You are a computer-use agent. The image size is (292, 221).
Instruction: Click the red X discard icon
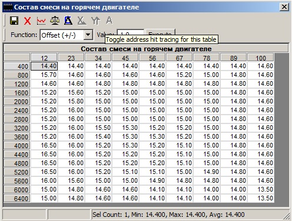click(x=28, y=21)
